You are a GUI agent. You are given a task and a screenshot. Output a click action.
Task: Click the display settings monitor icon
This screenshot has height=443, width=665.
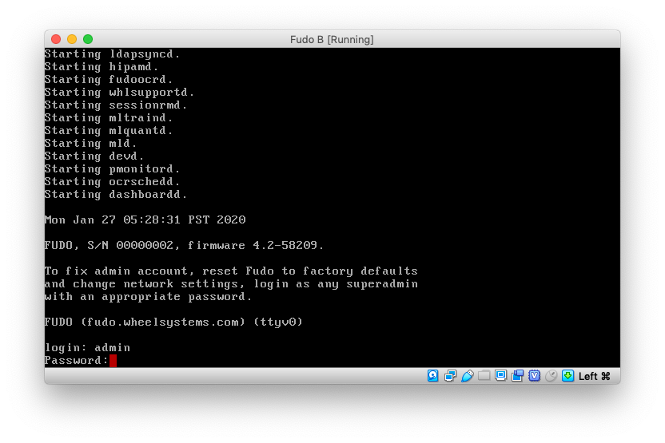pyautogui.click(x=501, y=376)
